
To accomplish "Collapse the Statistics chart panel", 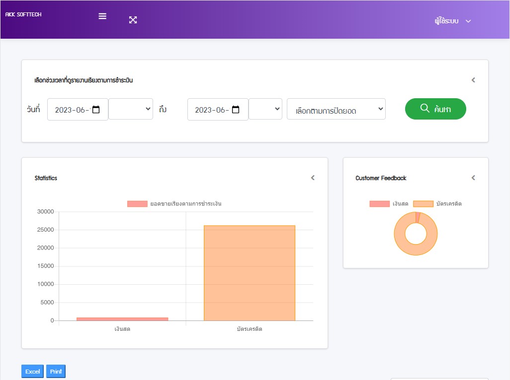I will tap(313, 178).
